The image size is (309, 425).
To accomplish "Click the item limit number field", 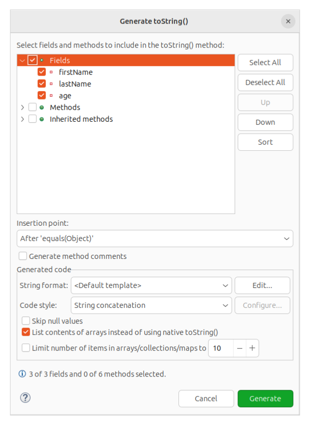I will 220,349.
